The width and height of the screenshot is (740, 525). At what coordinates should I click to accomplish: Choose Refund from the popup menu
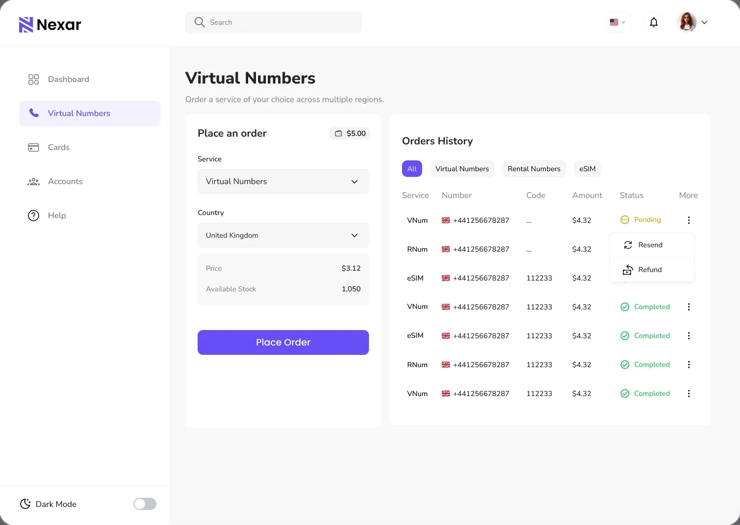click(652, 270)
